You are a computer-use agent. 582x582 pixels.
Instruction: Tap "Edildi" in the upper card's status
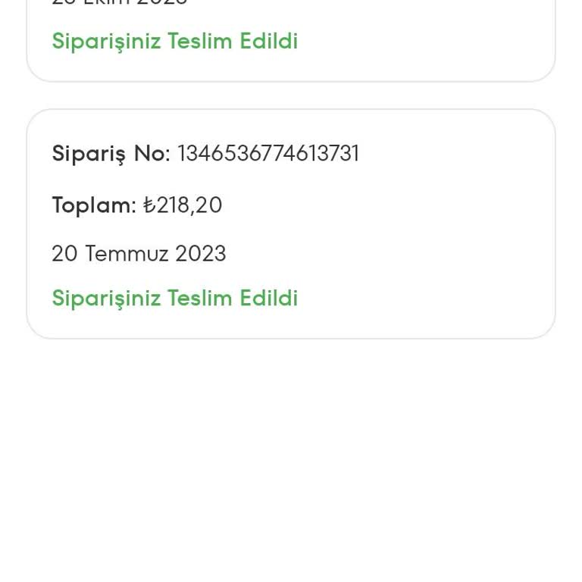tap(269, 41)
